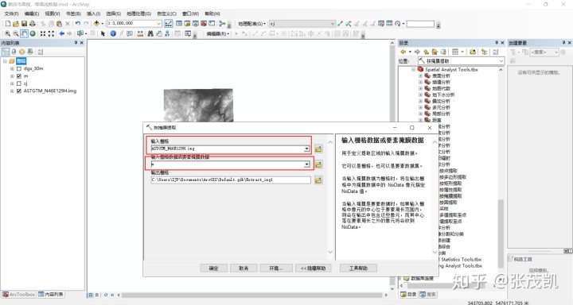The height and width of the screenshot is (305, 573).
Task: Click the Fixed Zoom In arrows icon
Action: (43, 33)
